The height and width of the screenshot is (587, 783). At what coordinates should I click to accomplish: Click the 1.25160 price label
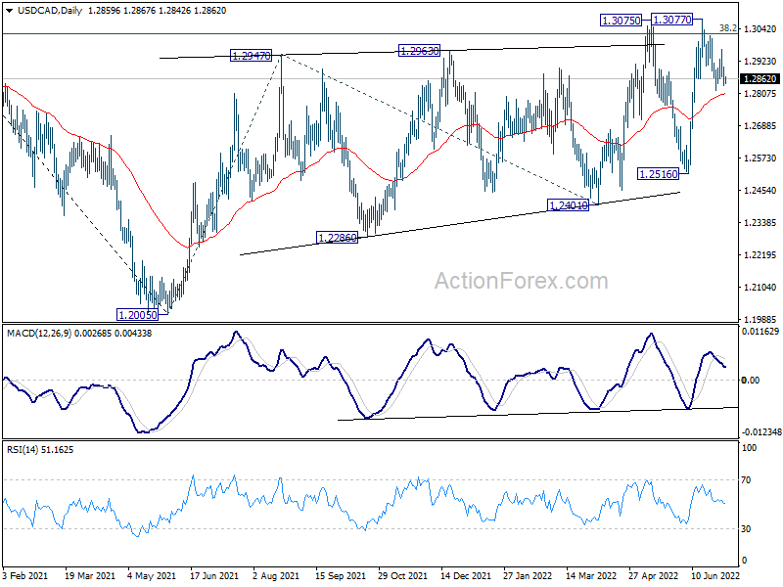click(659, 174)
